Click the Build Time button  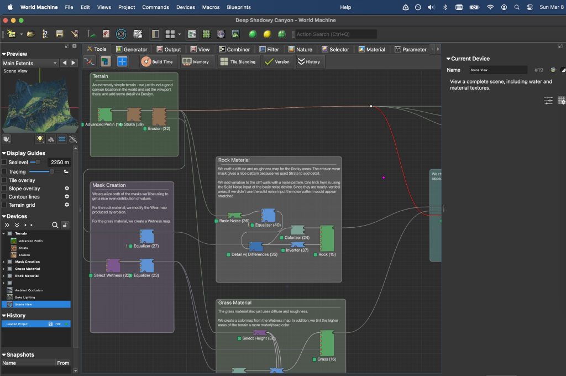pyautogui.click(x=157, y=62)
